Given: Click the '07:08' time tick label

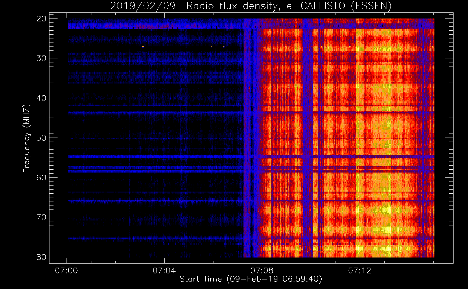Looking at the screenshot, I should (x=262, y=271).
